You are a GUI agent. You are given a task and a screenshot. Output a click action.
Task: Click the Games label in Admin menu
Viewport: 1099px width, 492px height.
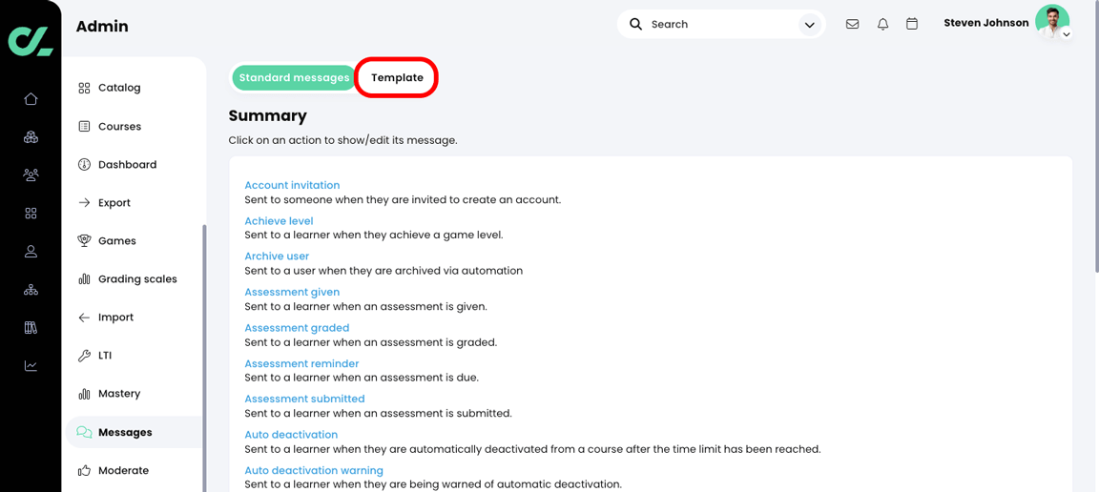tap(117, 240)
